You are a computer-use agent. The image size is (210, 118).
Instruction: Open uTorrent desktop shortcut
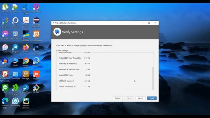point(5,8)
